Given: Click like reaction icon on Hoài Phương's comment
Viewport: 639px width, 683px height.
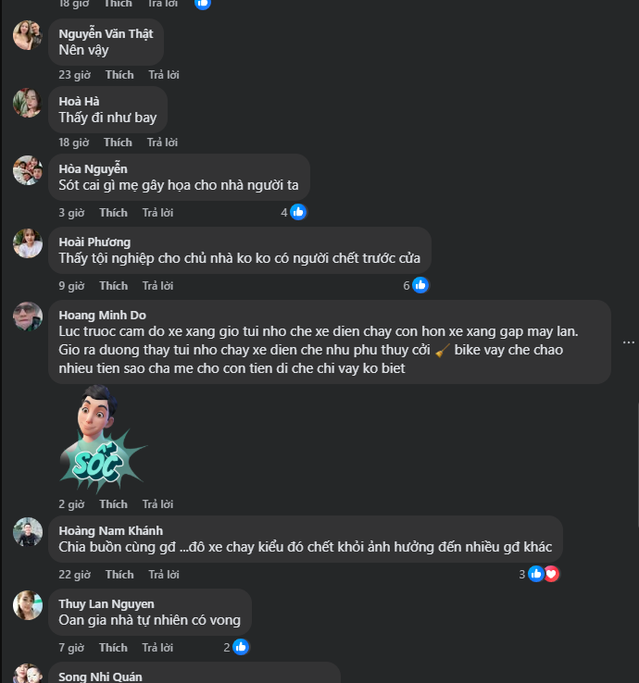Looking at the screenshot, I should [x=420, y=285].
